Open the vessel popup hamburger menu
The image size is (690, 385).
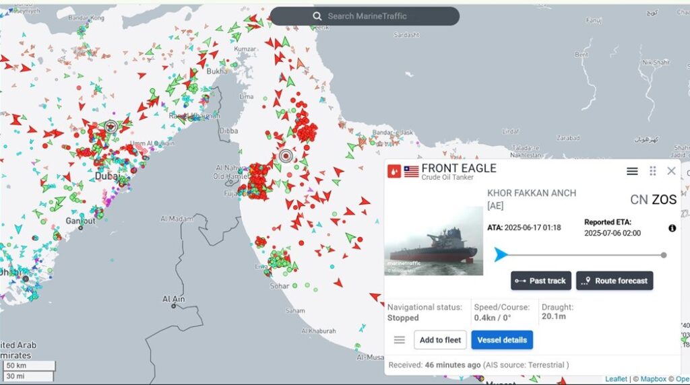pyautogui.click(x=632, y=171)
